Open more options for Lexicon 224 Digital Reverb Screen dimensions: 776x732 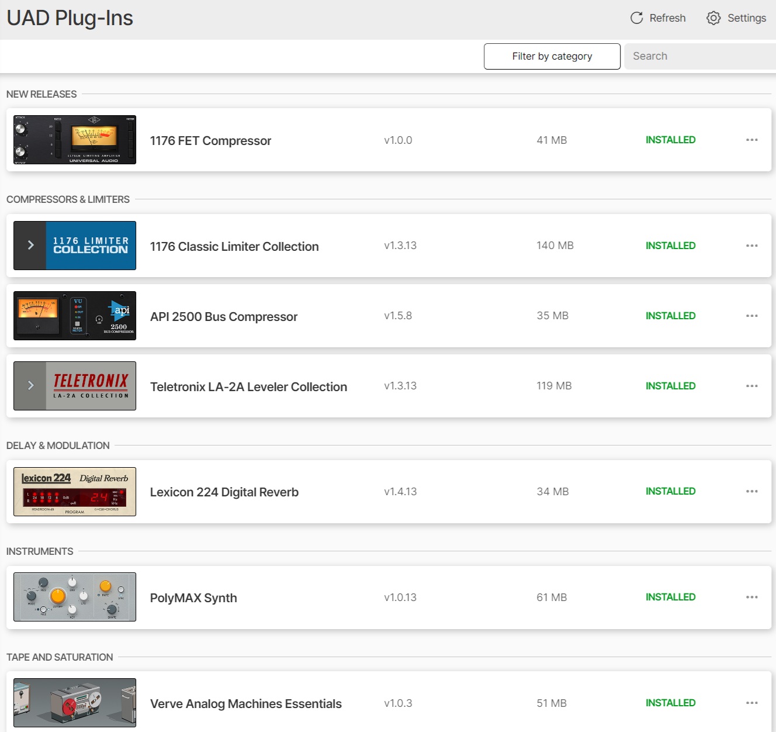[752, 491]
